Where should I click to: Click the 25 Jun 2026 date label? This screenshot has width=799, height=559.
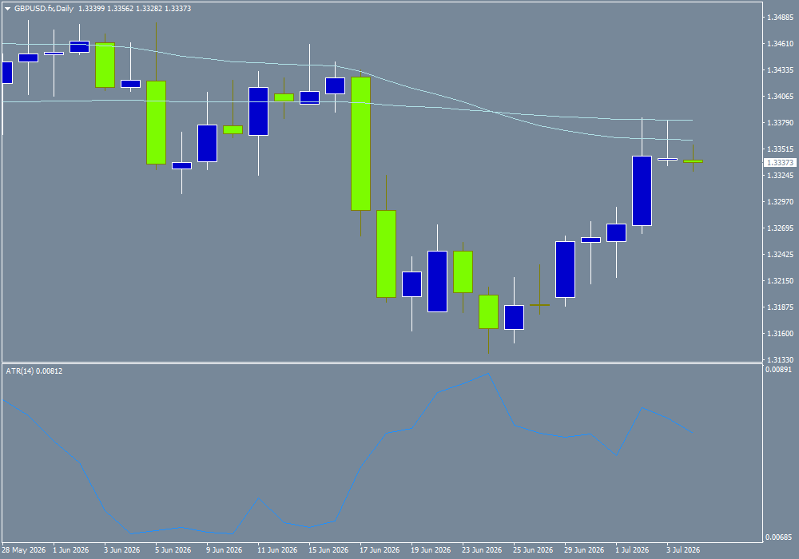(532, 550)
